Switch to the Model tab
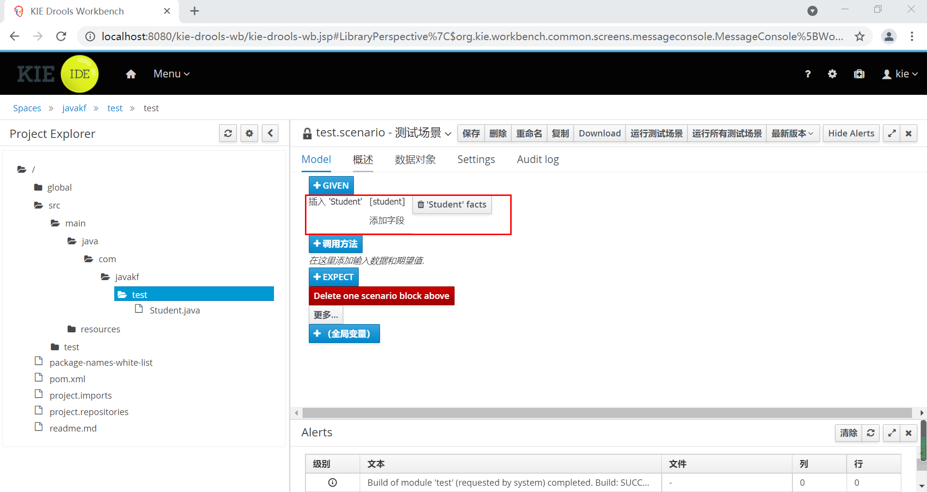The height and width of the screenshot is (492, 927). tap(316, 160)
